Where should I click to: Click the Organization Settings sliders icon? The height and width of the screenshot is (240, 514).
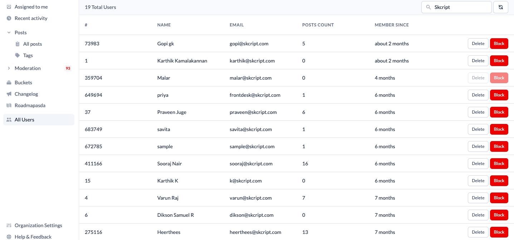click(x=9, y=225)
